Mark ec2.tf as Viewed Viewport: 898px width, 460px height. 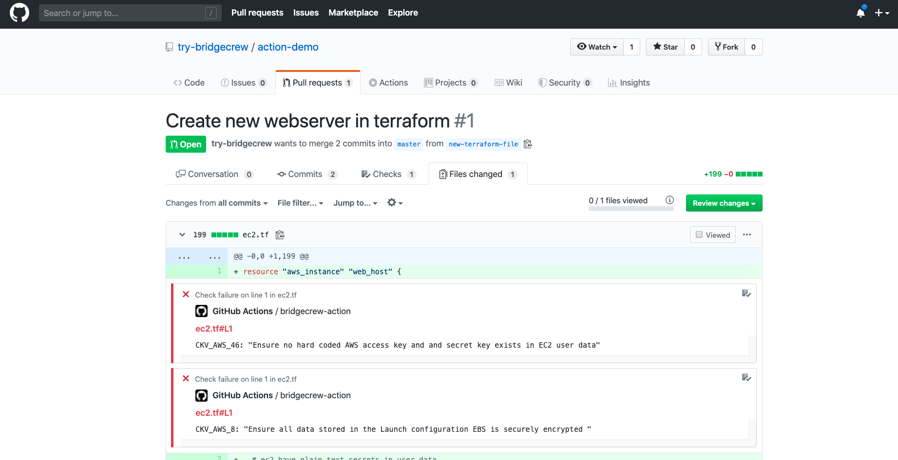[x=712, y=235]
